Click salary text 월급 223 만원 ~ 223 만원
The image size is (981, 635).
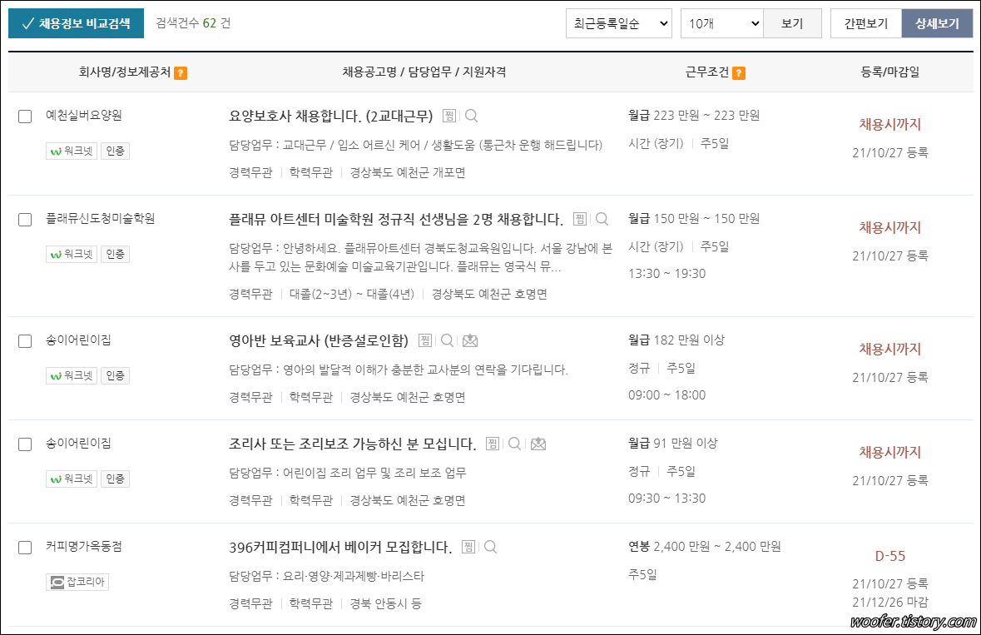pos(694,115)
